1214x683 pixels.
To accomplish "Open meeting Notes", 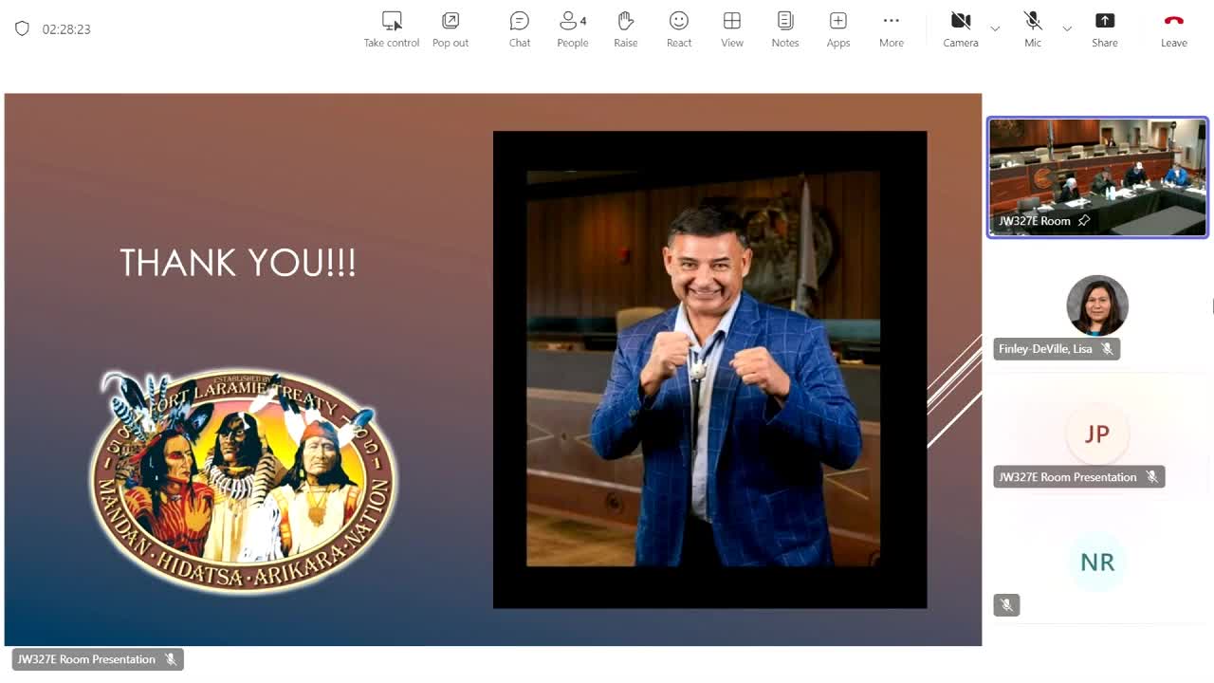I will point(784,28).
